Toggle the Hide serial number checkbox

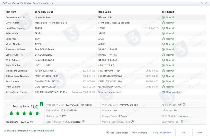coord(107,133)
